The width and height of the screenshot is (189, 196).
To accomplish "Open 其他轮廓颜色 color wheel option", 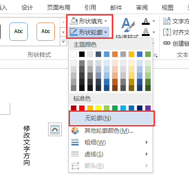I will click(111, 131).
